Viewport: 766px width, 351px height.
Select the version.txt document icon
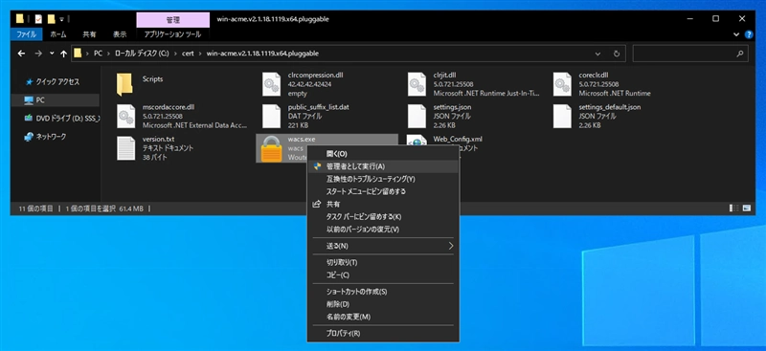[125, 148]
